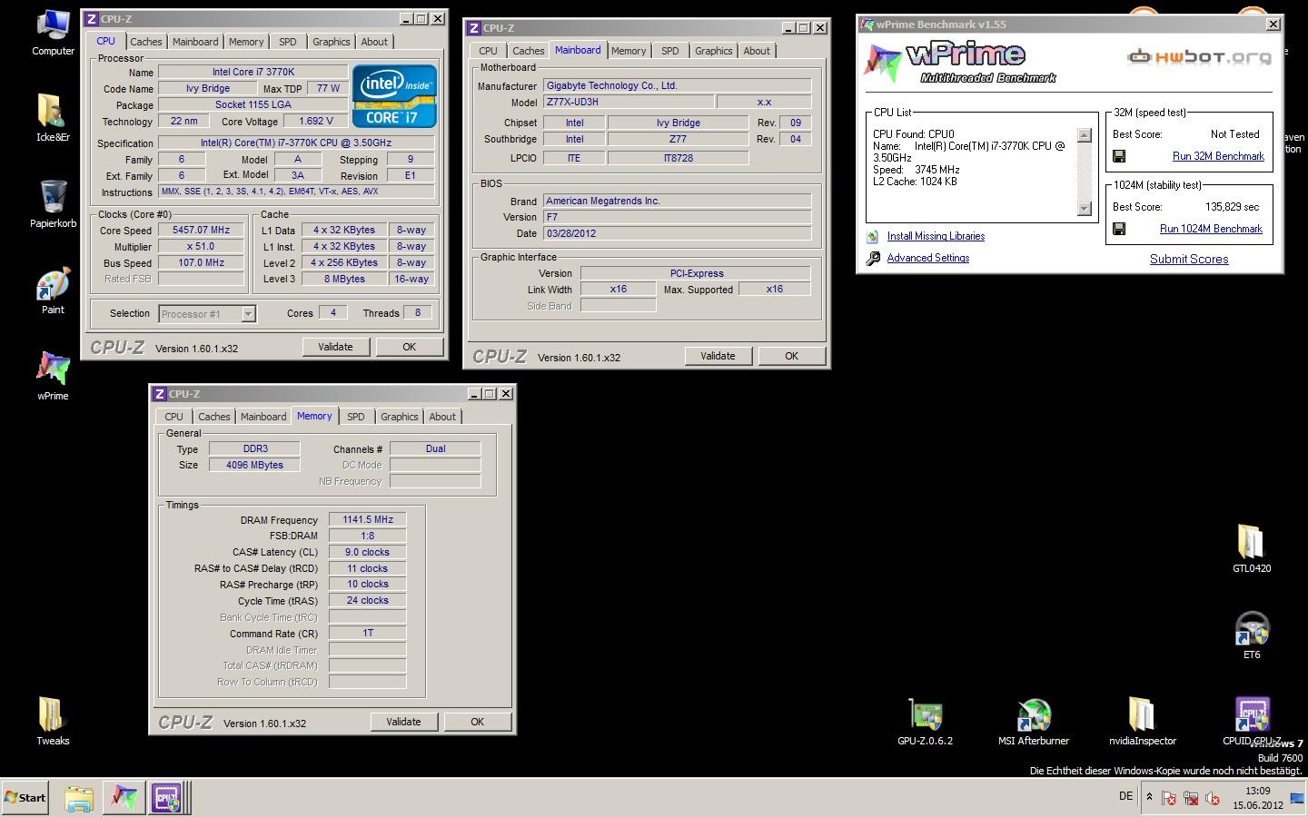Viewport: 1308px width, 817px height.
Task: Click Validate in the CPU tab window
Action: 335,347
